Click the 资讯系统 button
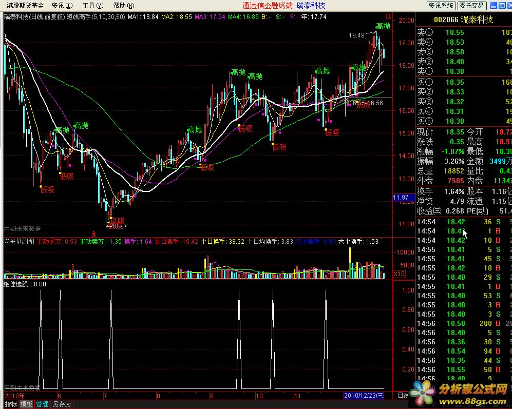The width and height of the screenshot is (512, 409). (441, 6)
